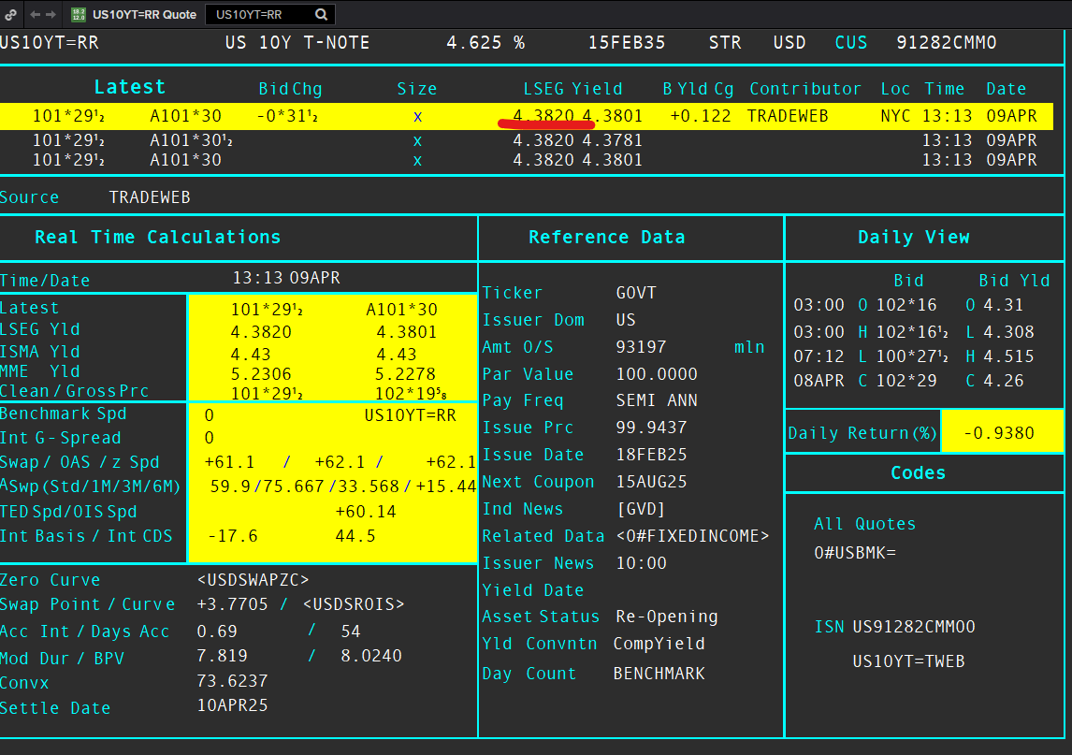
Task: Click the Codes panel heading
Action: coord(918,472)
